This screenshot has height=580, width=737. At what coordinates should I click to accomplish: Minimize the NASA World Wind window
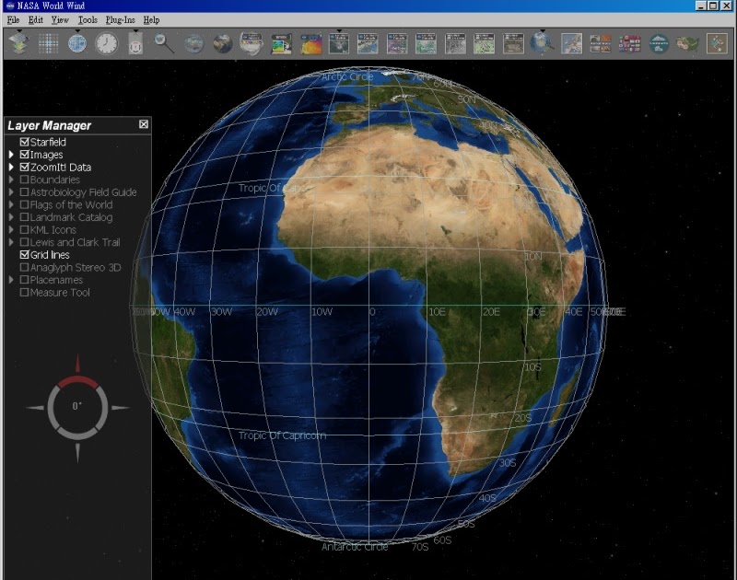(x=701, y=6)
